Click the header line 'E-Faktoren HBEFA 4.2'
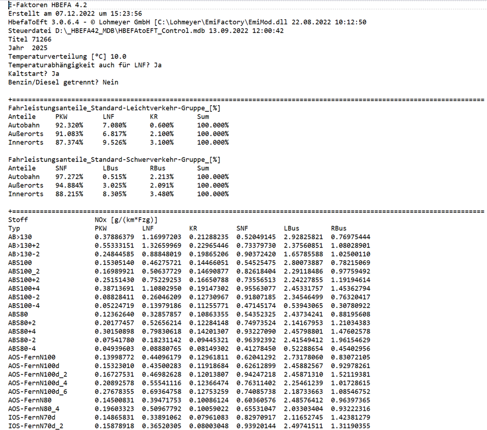 click(47, 5)
